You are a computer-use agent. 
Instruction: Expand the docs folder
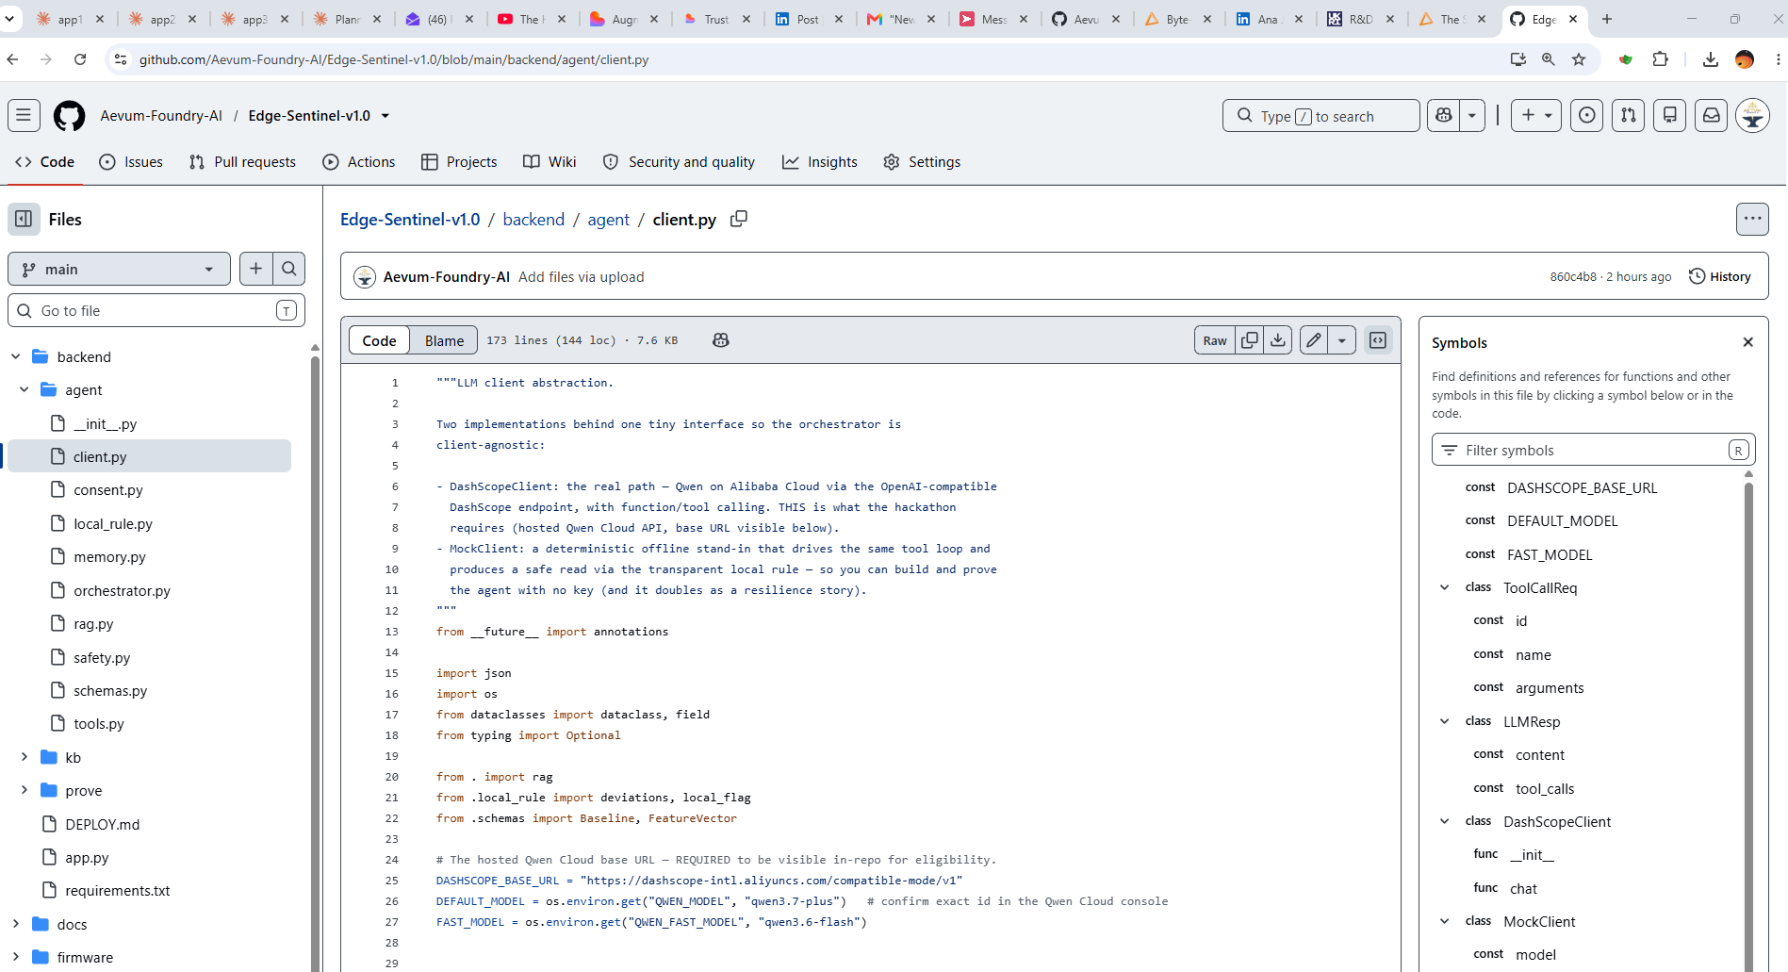(x=15, y=924)
